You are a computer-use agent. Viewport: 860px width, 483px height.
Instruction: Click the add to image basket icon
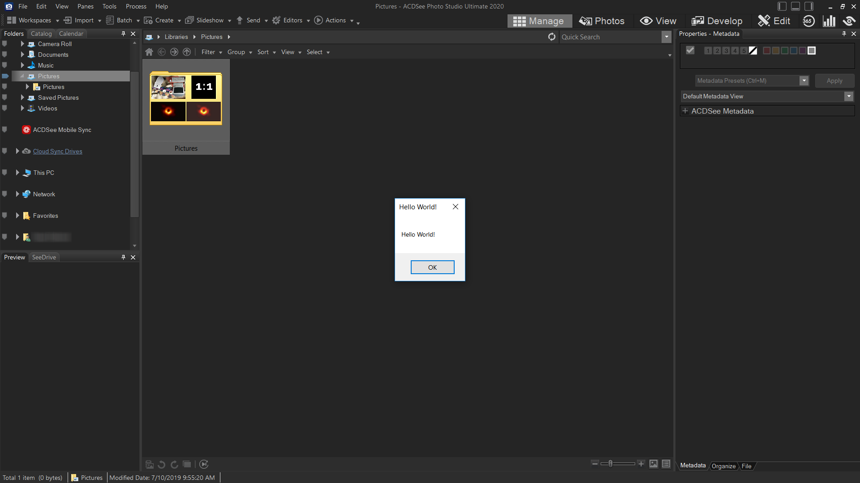[x=150, y=464]
